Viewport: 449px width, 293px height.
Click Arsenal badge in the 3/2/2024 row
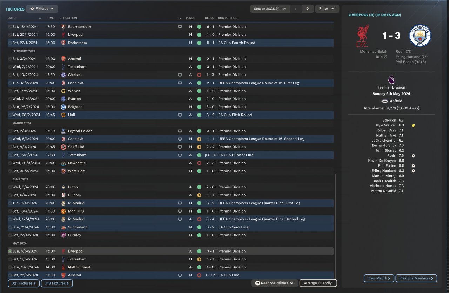(63, 59)
